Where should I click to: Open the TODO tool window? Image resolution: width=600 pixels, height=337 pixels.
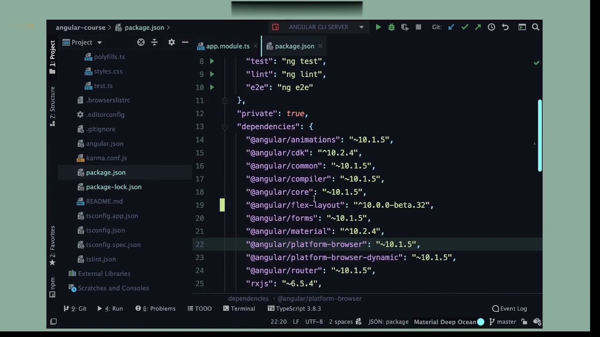click(199, 308)
